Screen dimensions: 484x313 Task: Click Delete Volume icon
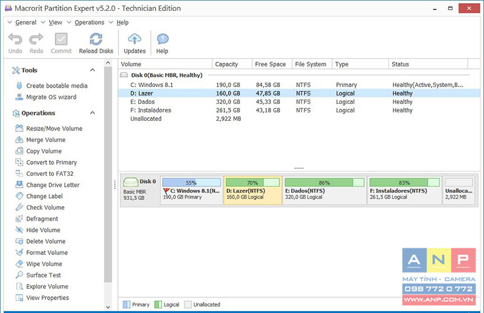tap(19, 241)
